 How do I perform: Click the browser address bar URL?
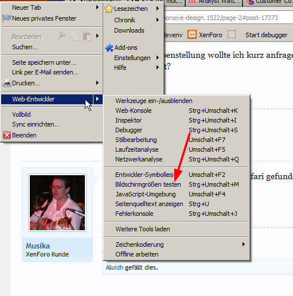coord(228,18)
